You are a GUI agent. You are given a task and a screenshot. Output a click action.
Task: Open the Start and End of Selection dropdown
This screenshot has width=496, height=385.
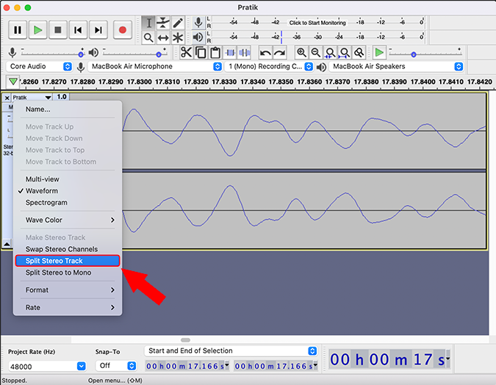231,350
